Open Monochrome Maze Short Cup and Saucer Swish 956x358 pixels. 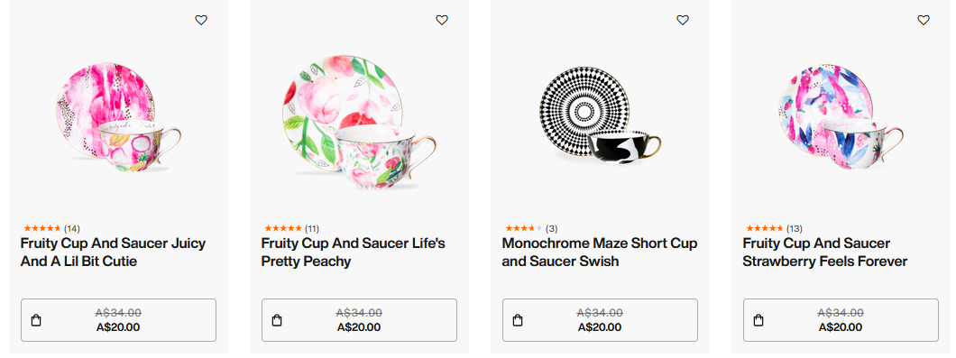pyautogui.click(x=600, y=252)
